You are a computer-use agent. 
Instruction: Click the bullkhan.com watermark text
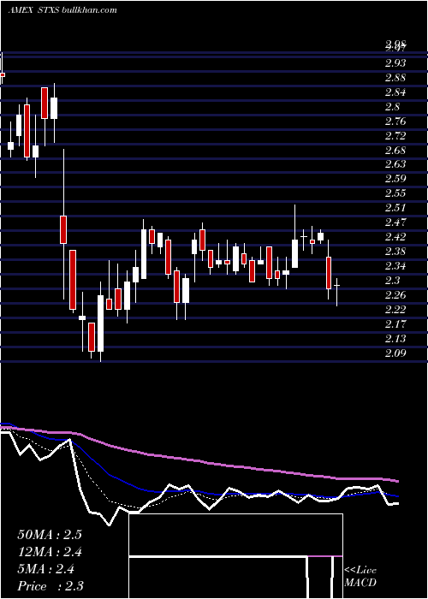point(89,10)
